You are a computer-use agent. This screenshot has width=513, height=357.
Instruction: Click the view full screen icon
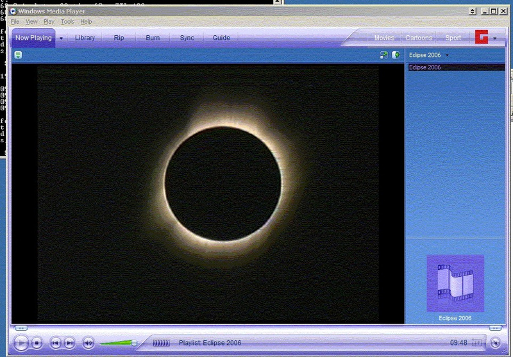[x=476, y=343]
